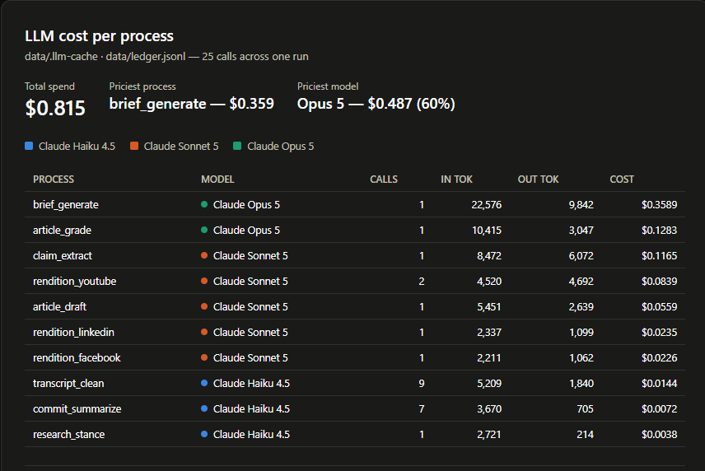Image resolution: width=705 pixels, height=471 pixels.
Task: Click the blue model dot in transcript_clean row
Action: (x=204, y=384)
